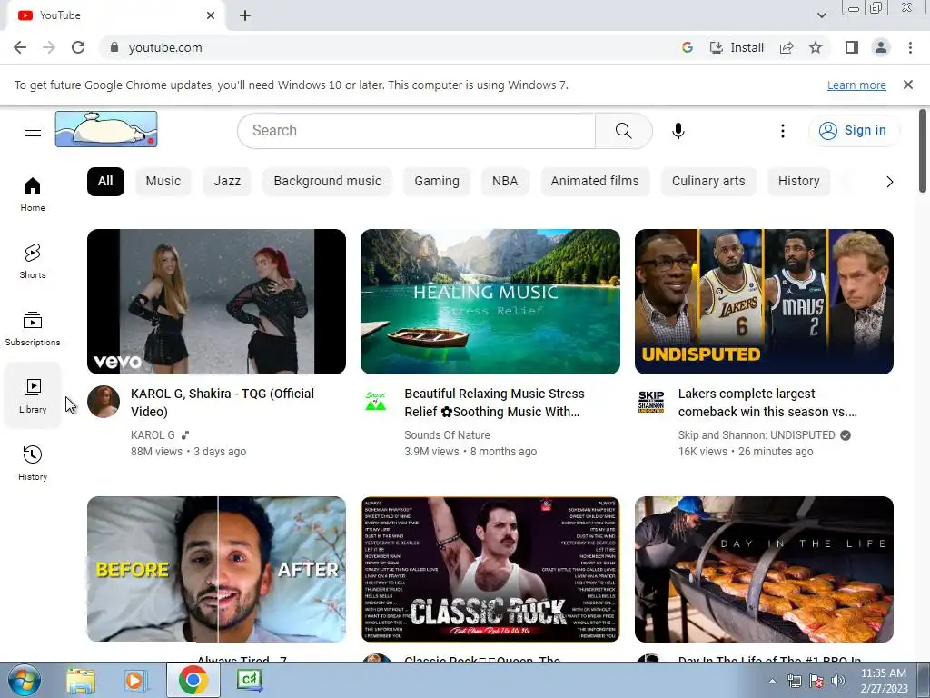Open Chrome three-dot menu
This screenshot has height=698, width=930.
coord(910,47)
